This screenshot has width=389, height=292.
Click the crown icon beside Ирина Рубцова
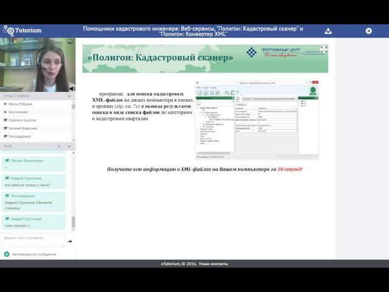pyautogui.click(x=5, y=104)
